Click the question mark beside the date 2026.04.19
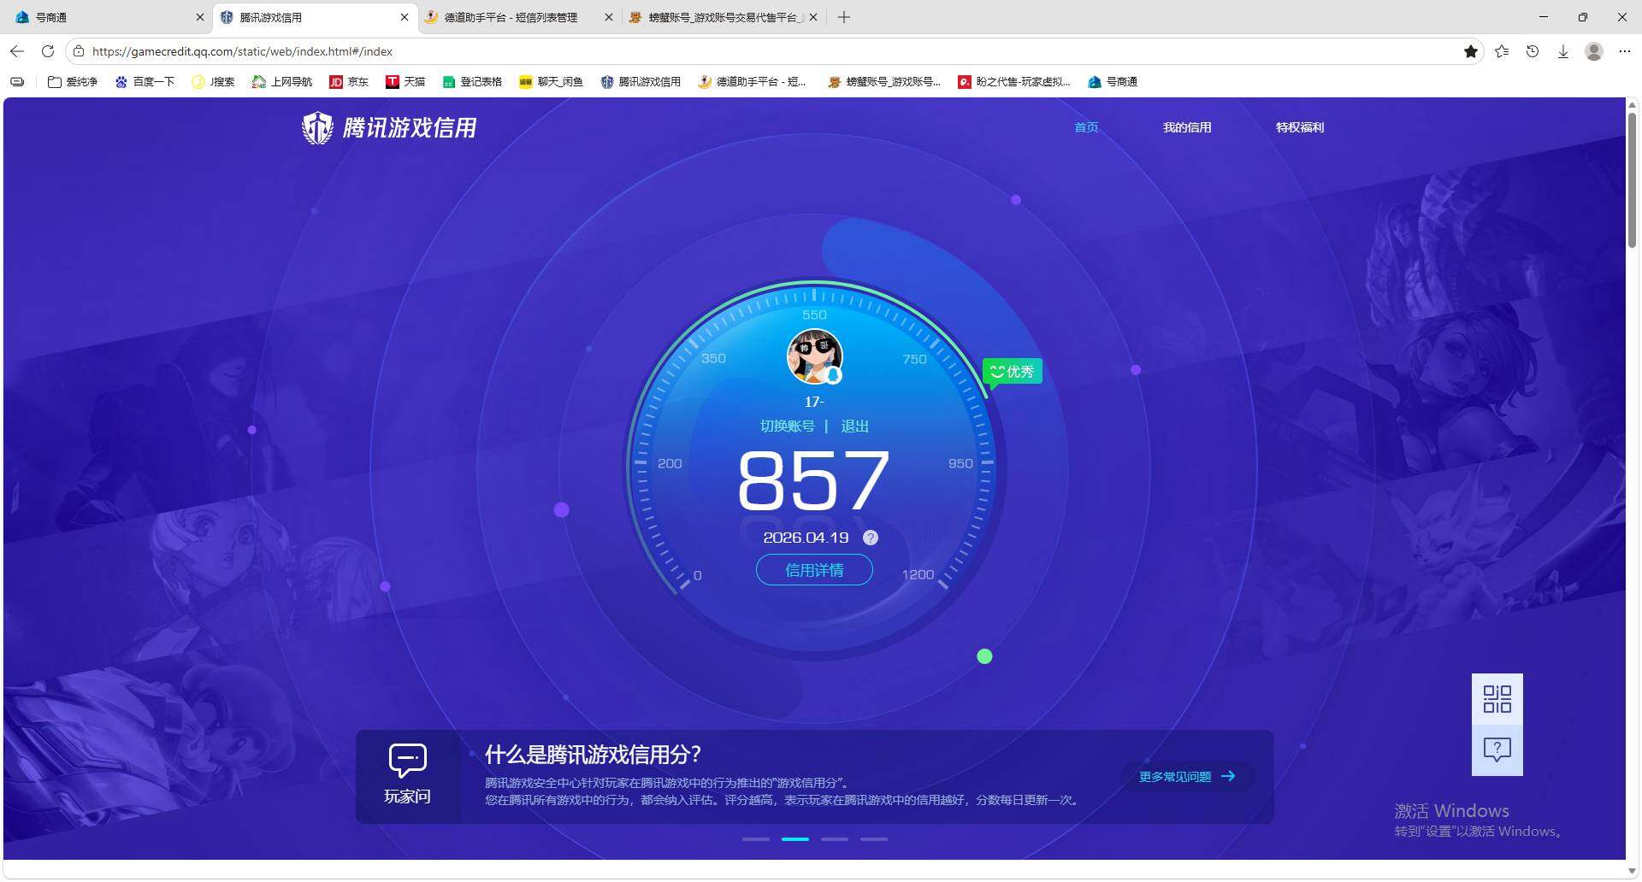This screenshot has width=1642, height=882. [871, 538]
